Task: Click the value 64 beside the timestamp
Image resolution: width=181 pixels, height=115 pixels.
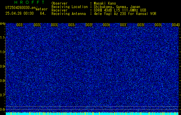Action: point(43,14)
